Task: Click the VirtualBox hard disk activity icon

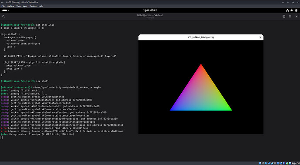Action: [x=260, y=163]
